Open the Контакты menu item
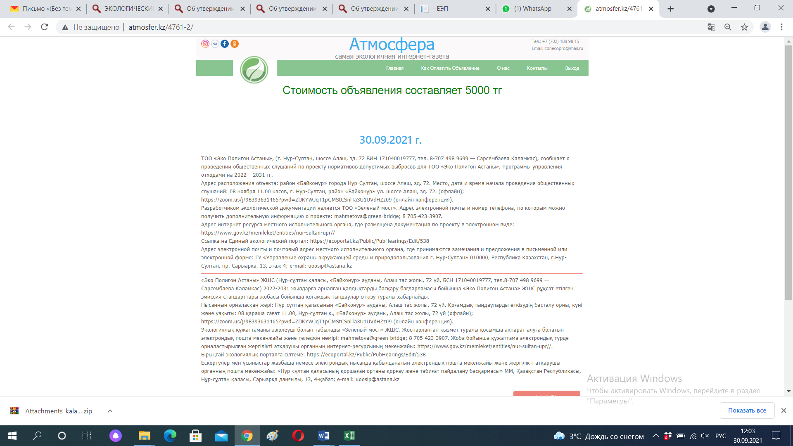Viewport: 793px width, 446px height. coord(537,68)
